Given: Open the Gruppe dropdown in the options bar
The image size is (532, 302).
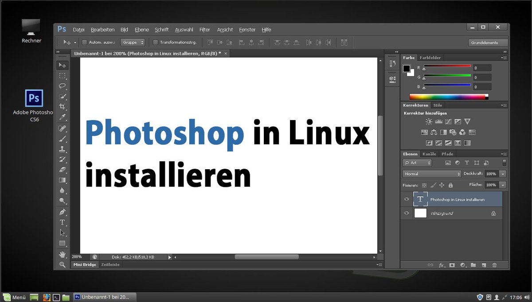Looking at the screenshot, I should click(x=133, y=42).
